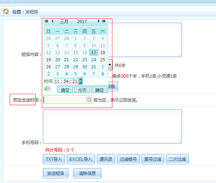
Task: Expand the dropdown beside 共6字
Action: [110, 65]
